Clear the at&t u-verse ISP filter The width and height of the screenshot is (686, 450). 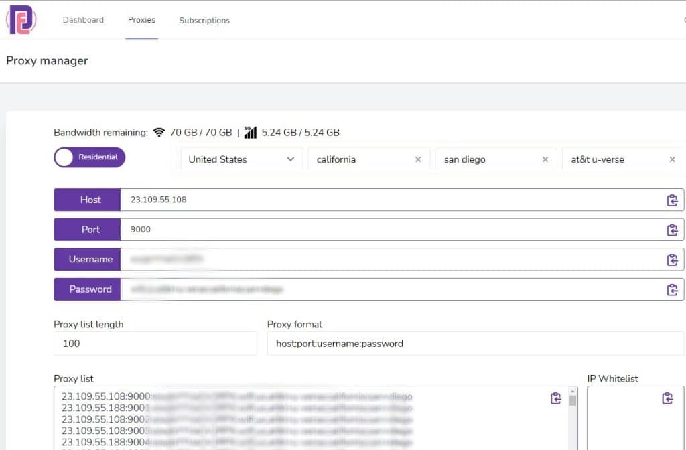[x=673, y=159]
